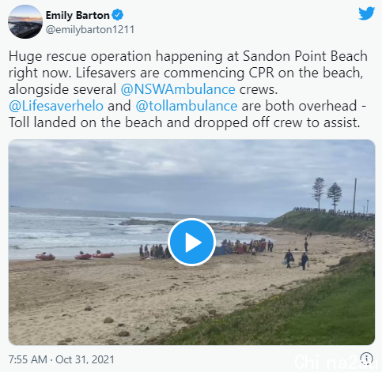Image resolution: width=382 pixels, height=372 pixels.
Task: Click the Twitter bird logo
Action: 366,13
